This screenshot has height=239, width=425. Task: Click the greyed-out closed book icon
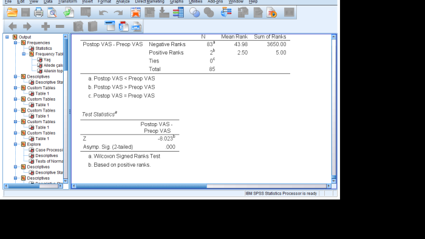pyautogui.click(x=93, y=26)
